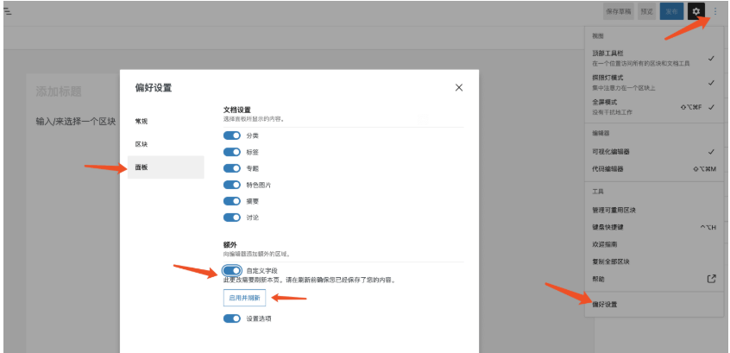Select 可视化编辑器 menu item
Screen dimensions: 730x353
click(654, 151)
